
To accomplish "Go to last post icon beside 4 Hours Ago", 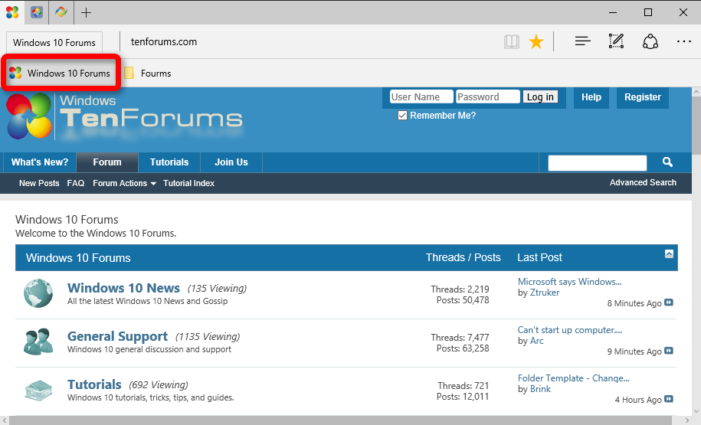I will tap(669, 399).
